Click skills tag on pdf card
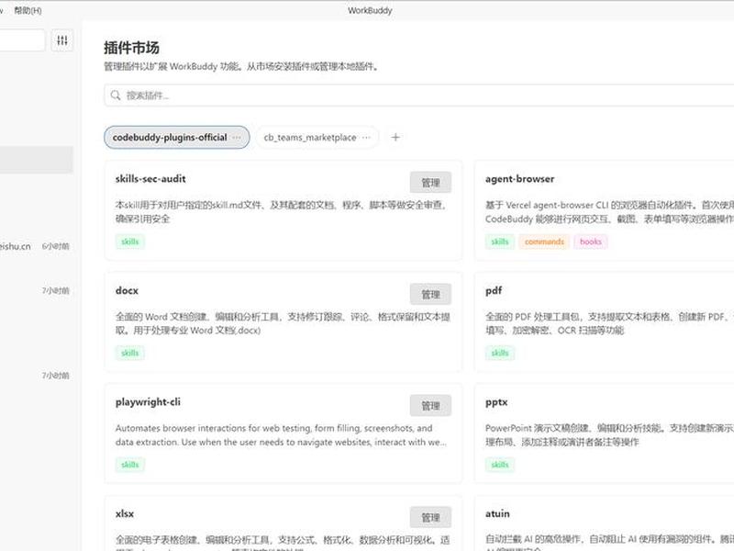 point(500,353)
